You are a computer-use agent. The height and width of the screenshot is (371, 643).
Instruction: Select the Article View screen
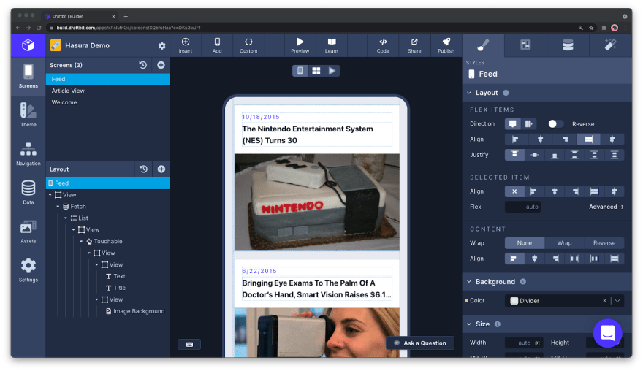click(x=108, y=91)
